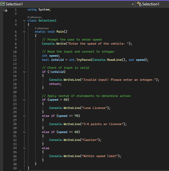Click the string "Invalid input! Please enter an integer."
This screenshot has height=171, width=169.
(x=119, y=80)
